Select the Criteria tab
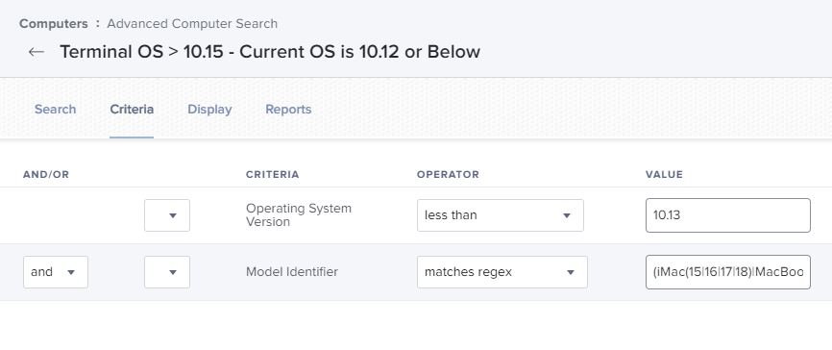Image resolution: width=832 pixels, height=350 pixels. [132, 110]
